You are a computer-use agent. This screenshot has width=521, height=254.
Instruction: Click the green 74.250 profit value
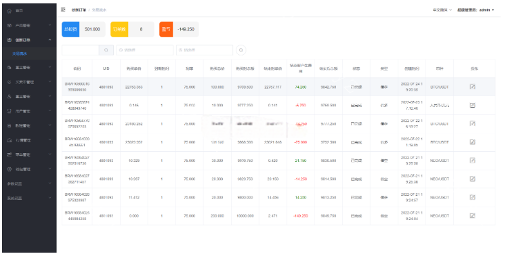300,87
